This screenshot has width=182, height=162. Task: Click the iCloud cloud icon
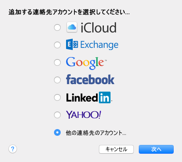point(72,27)
